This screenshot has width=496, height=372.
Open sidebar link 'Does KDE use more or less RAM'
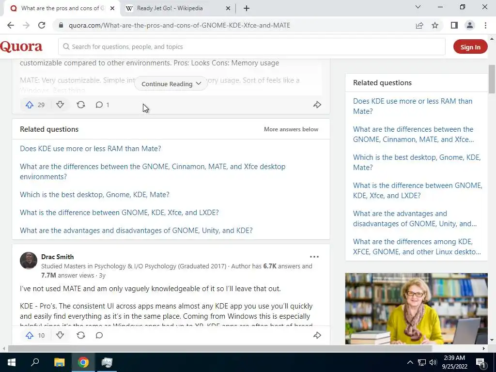pyautogui.click(x=413, y=106)
